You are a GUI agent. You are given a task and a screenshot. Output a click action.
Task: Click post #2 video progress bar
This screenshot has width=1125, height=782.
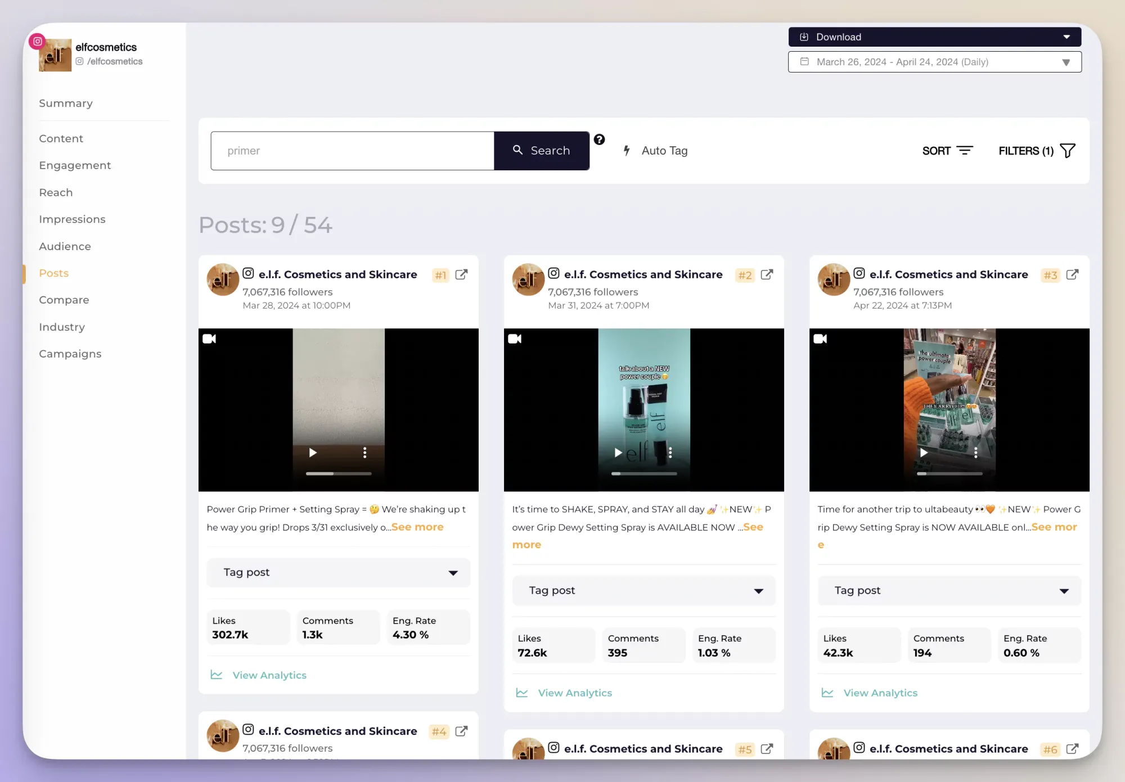[643, 474]
